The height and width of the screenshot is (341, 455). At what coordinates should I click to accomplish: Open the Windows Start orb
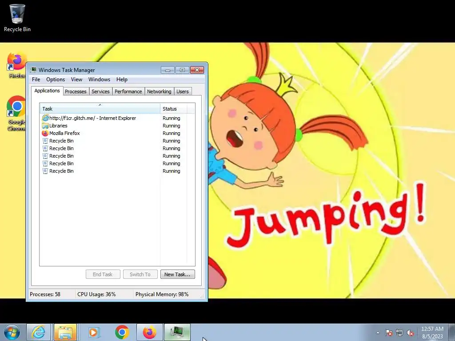(x=12, y=332)
